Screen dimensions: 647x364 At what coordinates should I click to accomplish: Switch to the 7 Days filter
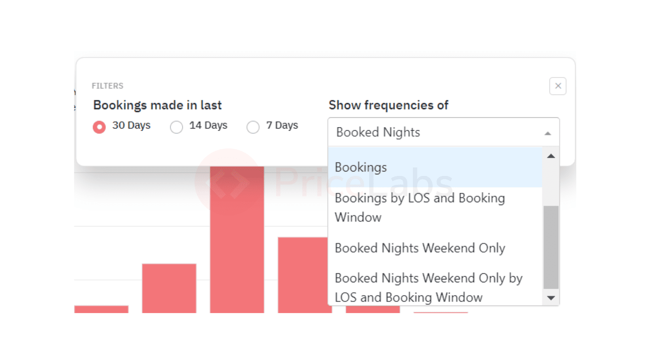click(253, 127)
